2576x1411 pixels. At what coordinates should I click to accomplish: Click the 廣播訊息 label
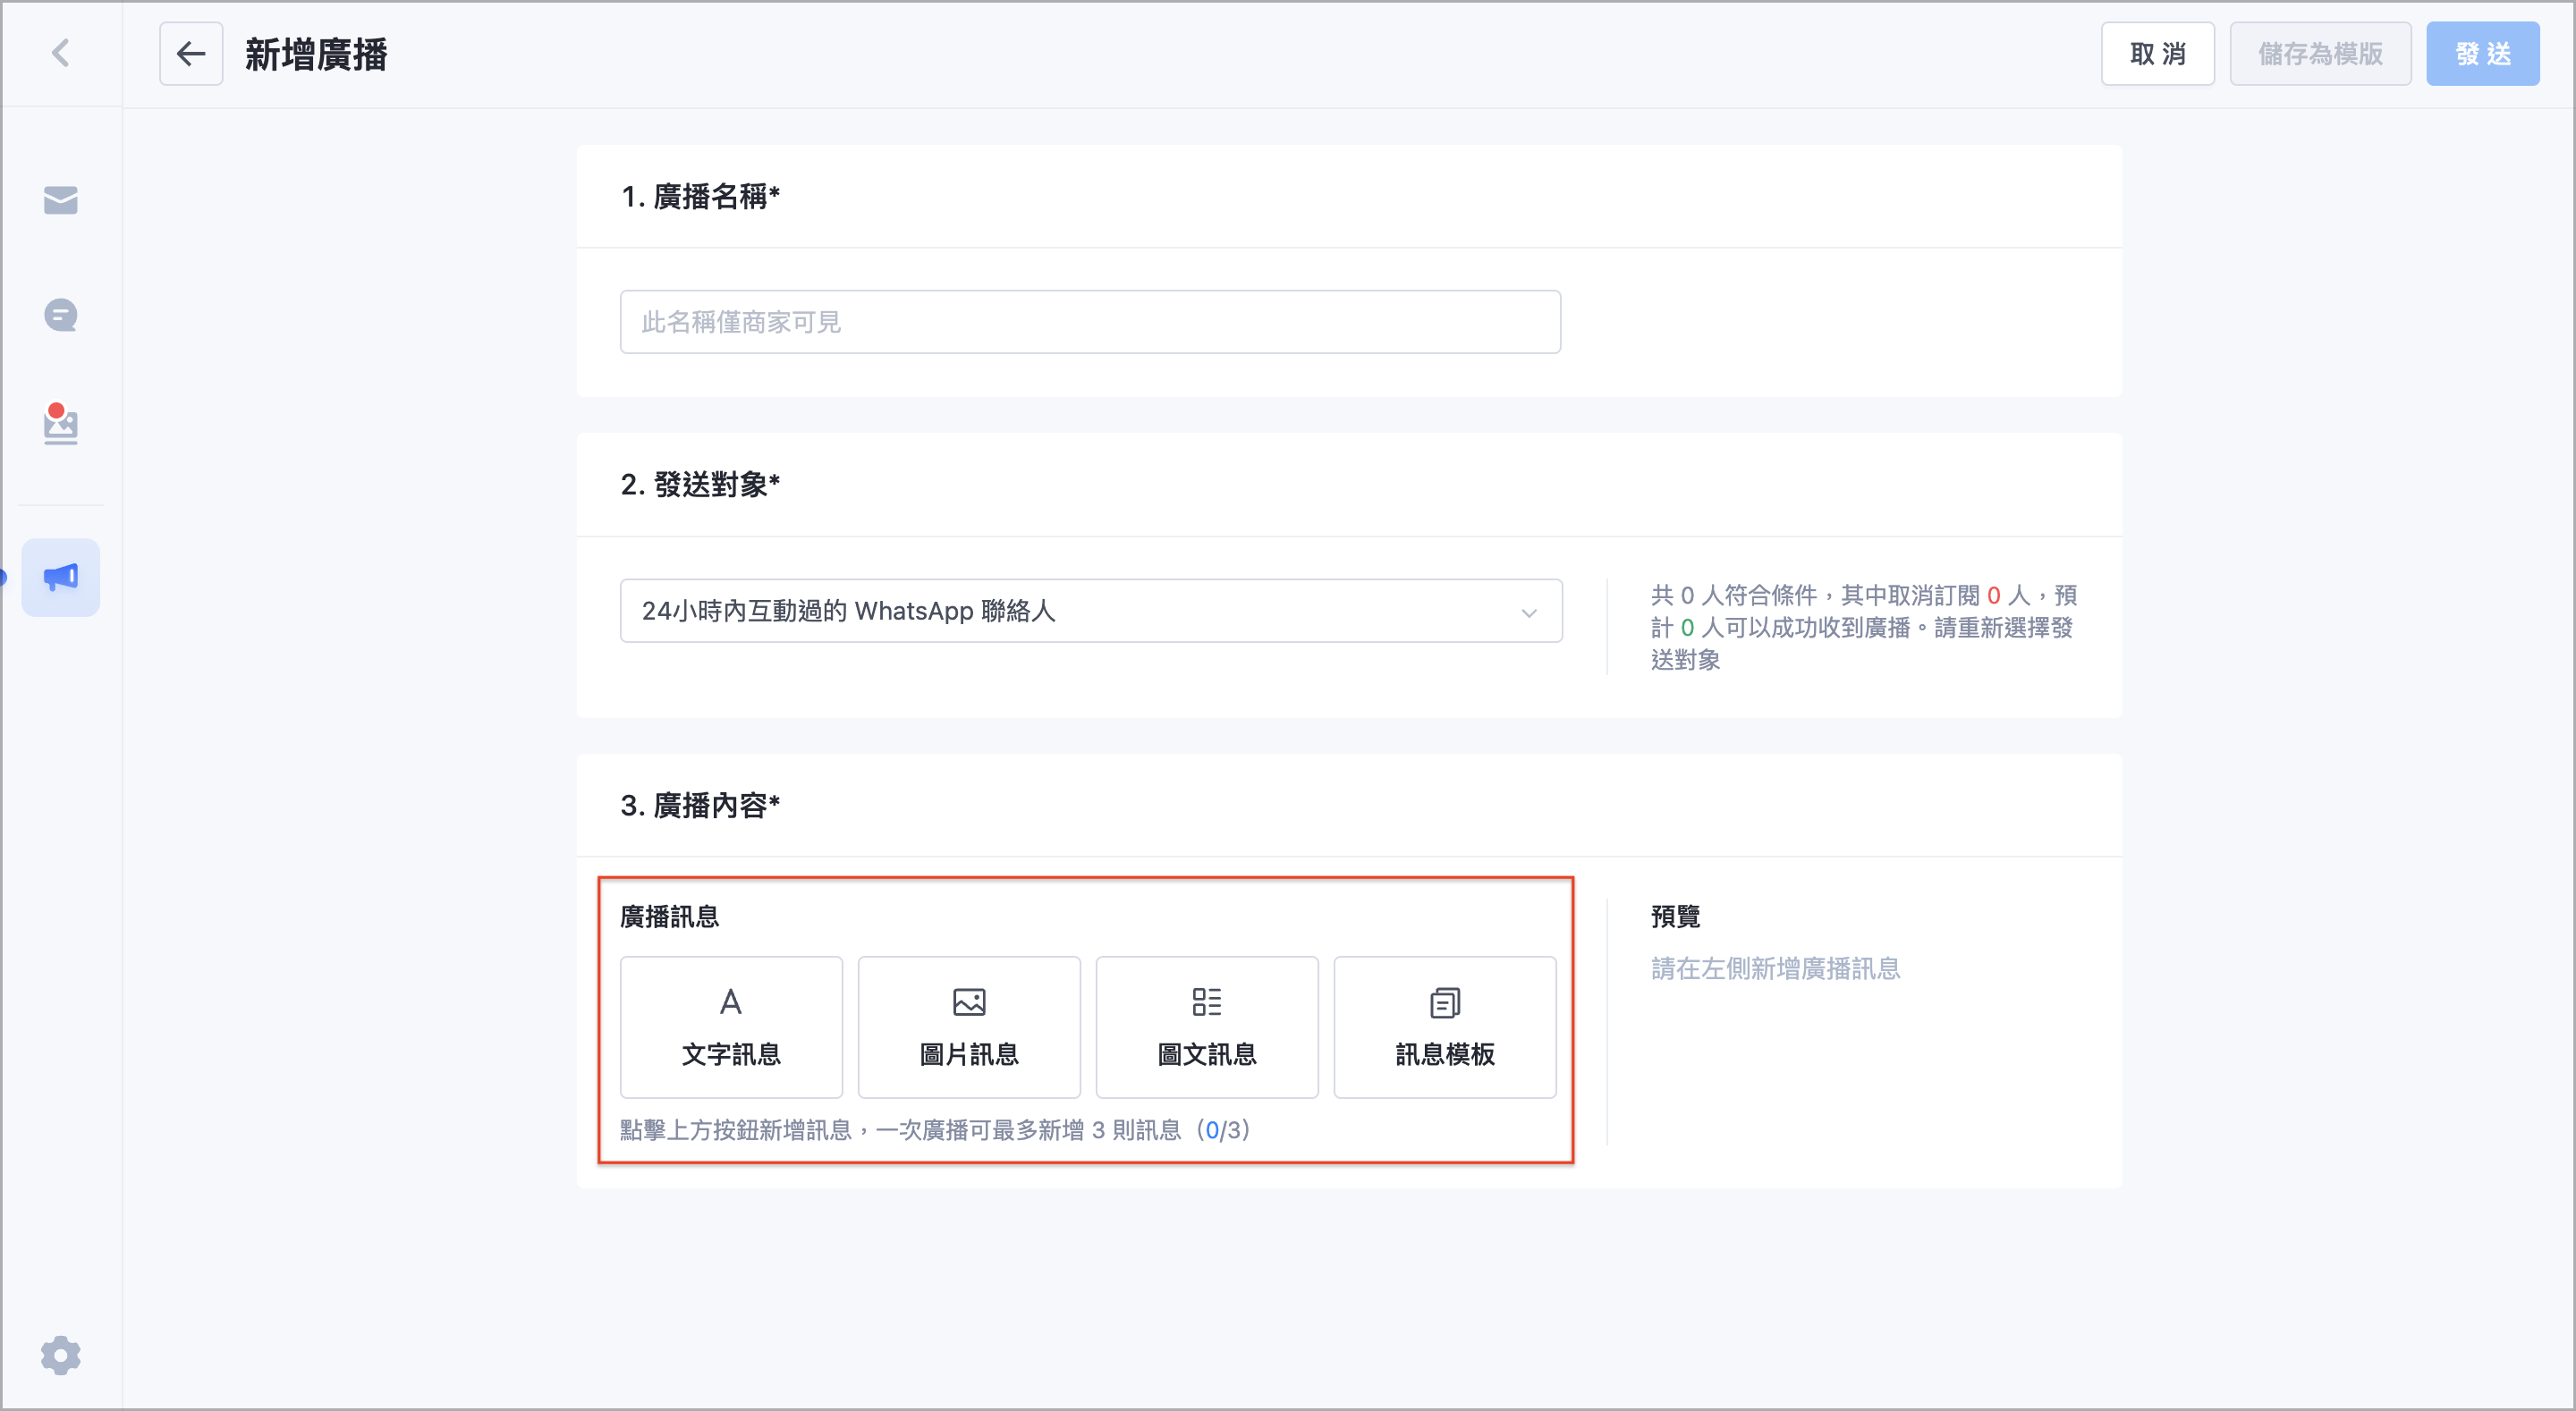point(669,916)
